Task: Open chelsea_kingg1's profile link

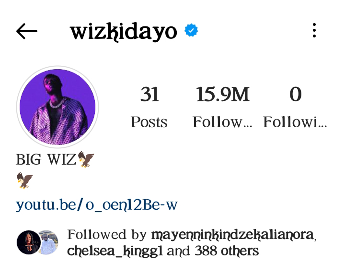Action: click(115, 251)
